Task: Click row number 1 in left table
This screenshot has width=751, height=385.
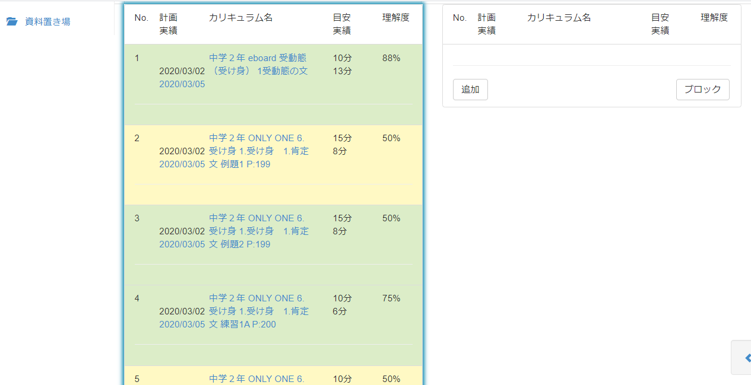Action: pyautogui.click(x=137, y=58)
